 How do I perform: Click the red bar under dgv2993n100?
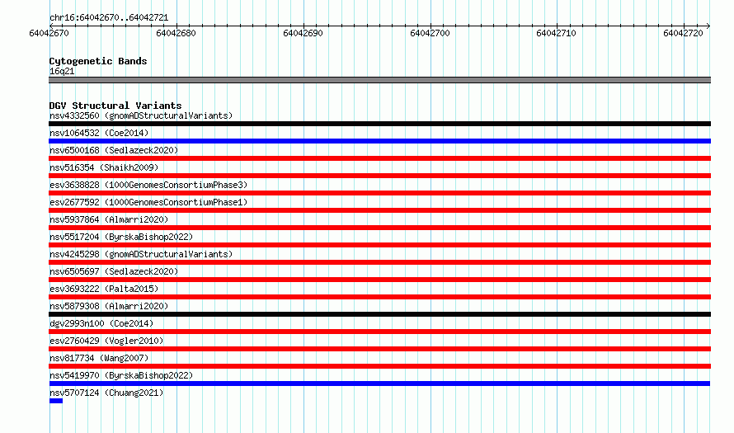[x=379, y=332]
